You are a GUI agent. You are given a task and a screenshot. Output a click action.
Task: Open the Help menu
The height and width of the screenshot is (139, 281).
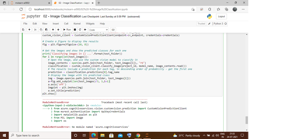(x=102, y=24)
